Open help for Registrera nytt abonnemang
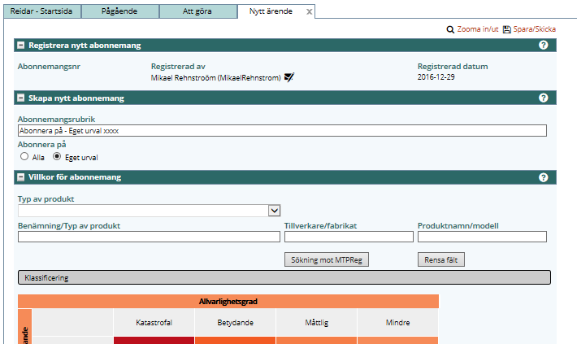This screenshot has height=344, width=577. coord(543,46)
